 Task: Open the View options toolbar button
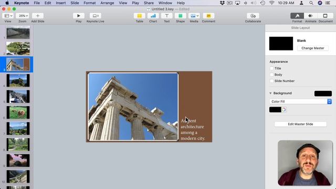[x=8, y=16]
